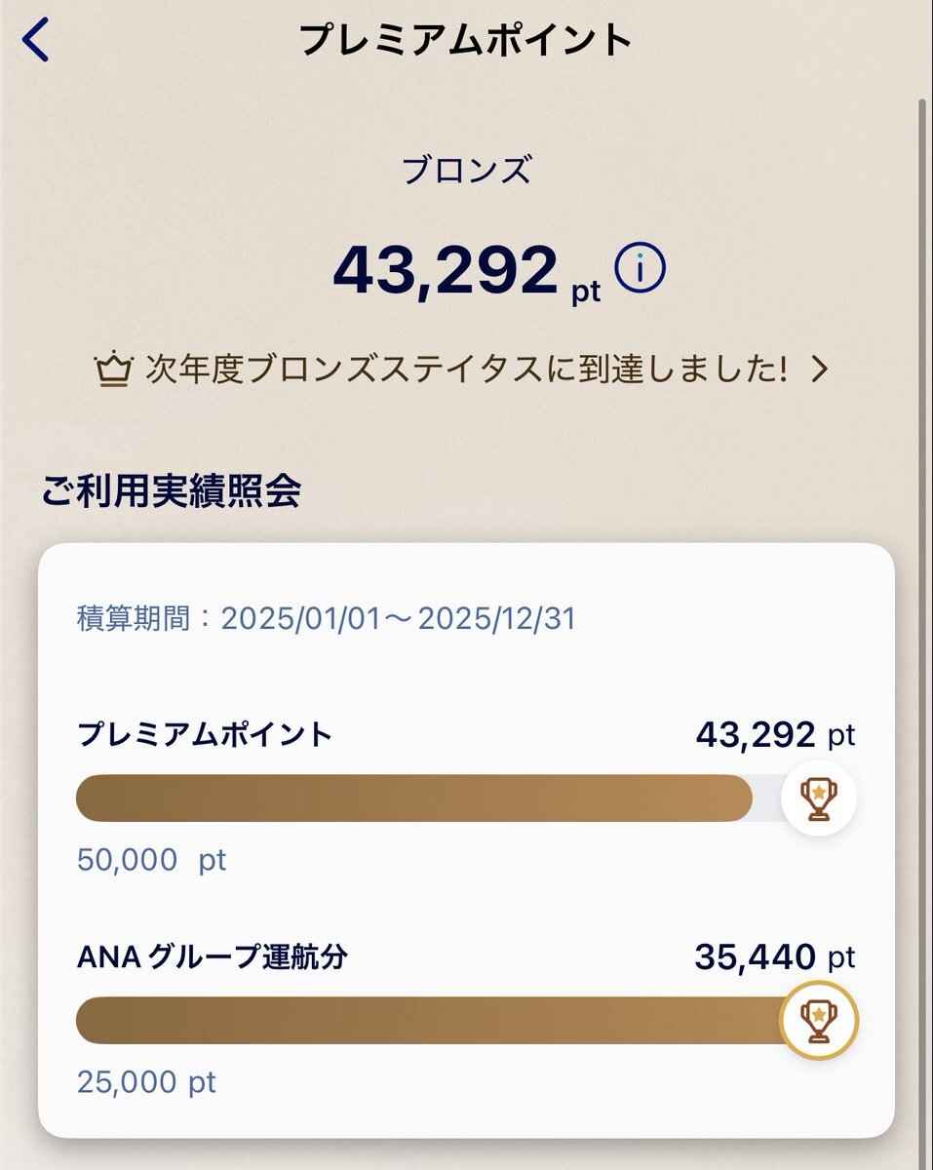Viewport: 933px width, 1170px height.
Task: Open 次年度ブロンズステイタスに到達しました! link
Action: (467, 370)
